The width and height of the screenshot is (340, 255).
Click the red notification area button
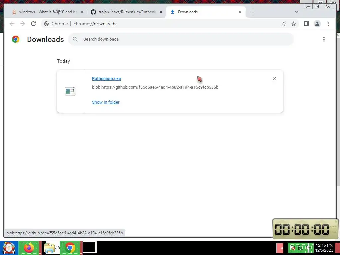click(x=280, y=248)
